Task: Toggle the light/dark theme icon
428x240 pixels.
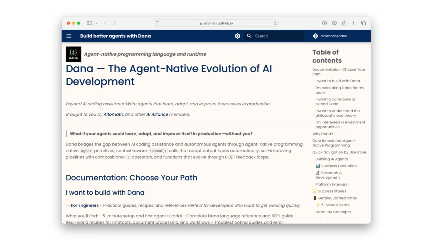Action: (x=238, y=36)
